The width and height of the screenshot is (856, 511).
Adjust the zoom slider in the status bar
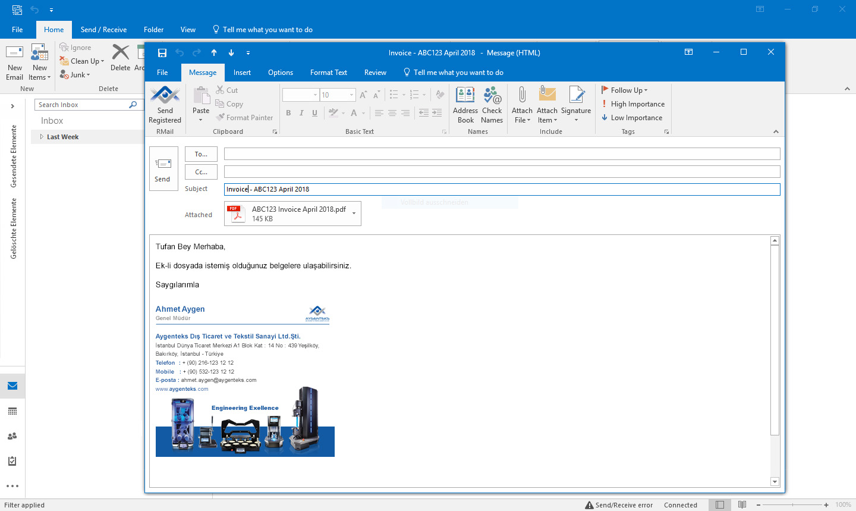click(x=793, y=505)
